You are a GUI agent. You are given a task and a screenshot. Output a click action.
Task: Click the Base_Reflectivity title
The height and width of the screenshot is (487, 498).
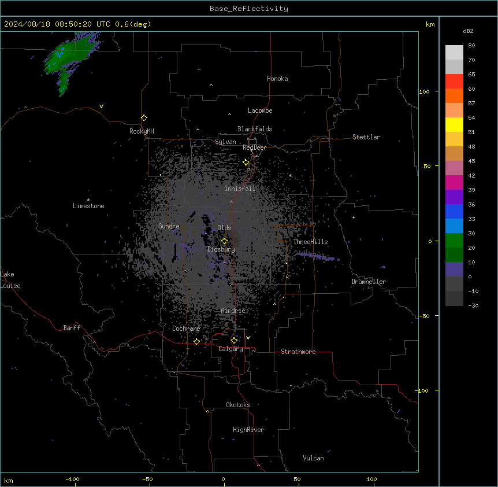[249, 9]
